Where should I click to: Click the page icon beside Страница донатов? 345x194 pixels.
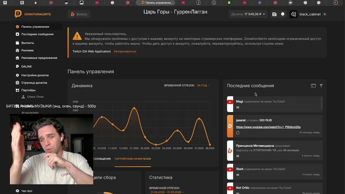[x=18, y=83]
